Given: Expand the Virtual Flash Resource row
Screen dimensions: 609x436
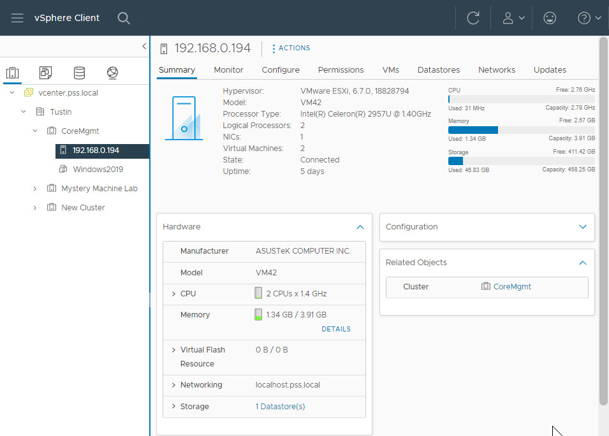Looking at the screenshot, I should (x=173, y=350).
